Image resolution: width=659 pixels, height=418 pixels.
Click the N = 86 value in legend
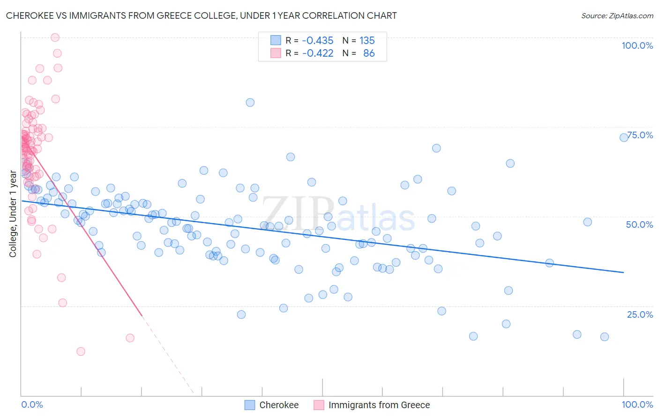359,53
